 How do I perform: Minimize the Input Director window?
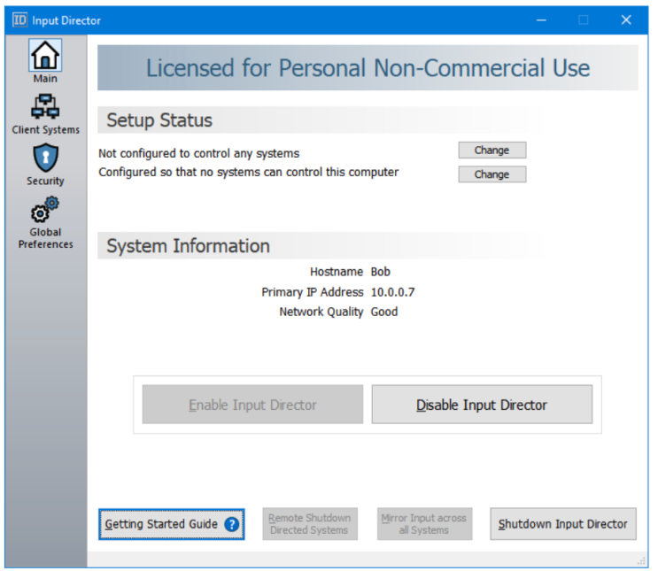(541, 19)
